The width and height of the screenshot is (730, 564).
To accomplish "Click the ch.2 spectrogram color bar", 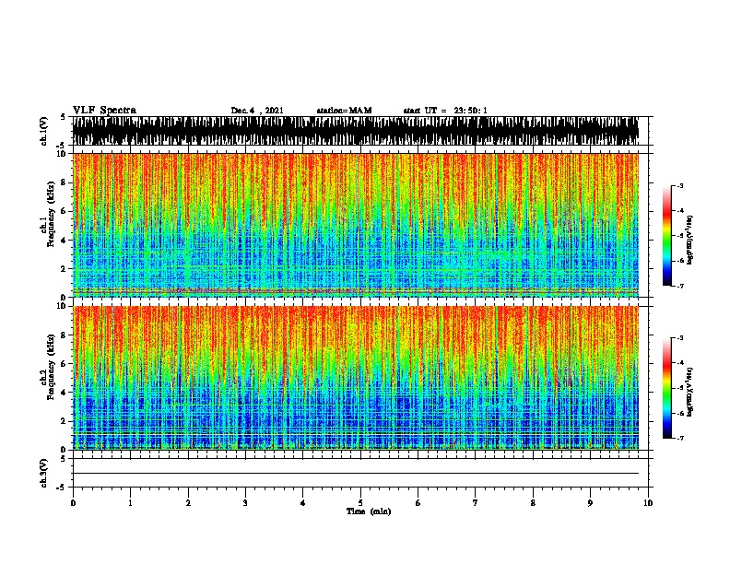I will coord(667,388).
